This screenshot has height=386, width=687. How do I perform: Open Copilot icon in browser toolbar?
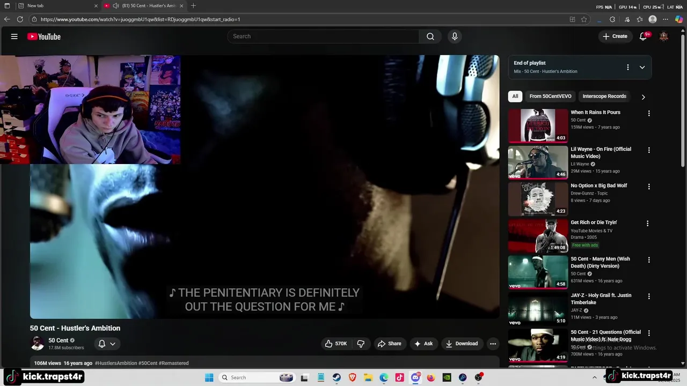pos(679,19)
